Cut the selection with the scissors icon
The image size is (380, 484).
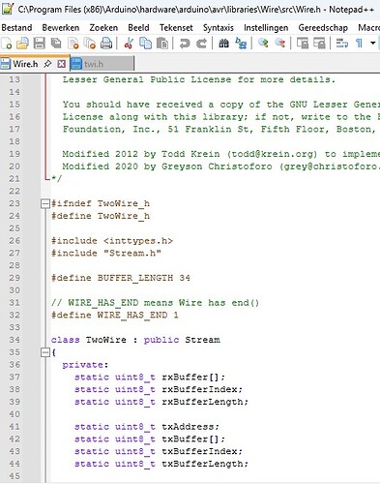tap(129, 43)
